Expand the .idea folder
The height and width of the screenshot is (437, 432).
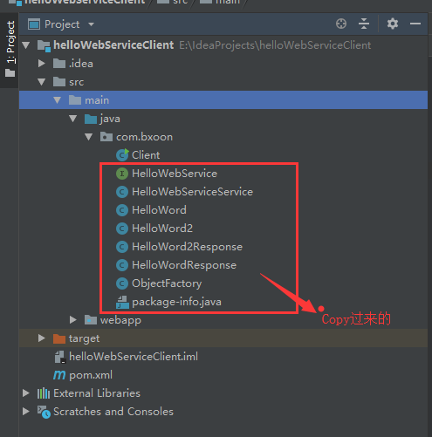[41, 64]
